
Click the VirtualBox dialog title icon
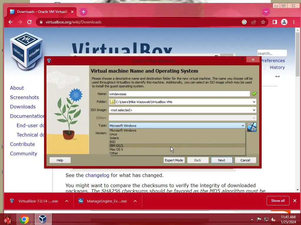pyautogui.click(x=49, y=60)
